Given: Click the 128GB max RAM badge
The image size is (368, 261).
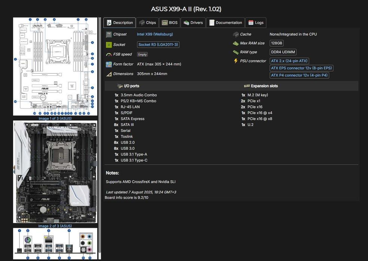Looking at the screenshot, I should [x=276, y=43].
